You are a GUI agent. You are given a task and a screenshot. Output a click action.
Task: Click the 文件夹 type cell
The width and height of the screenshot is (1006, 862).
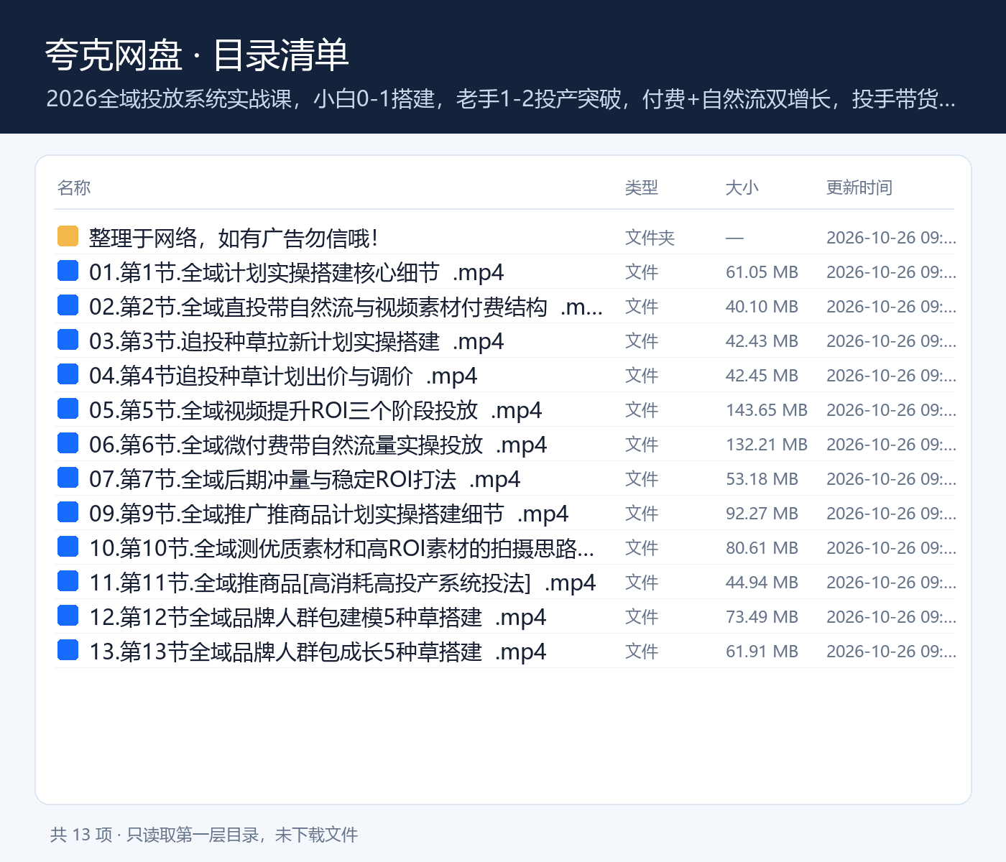click(x=650, y=238)
